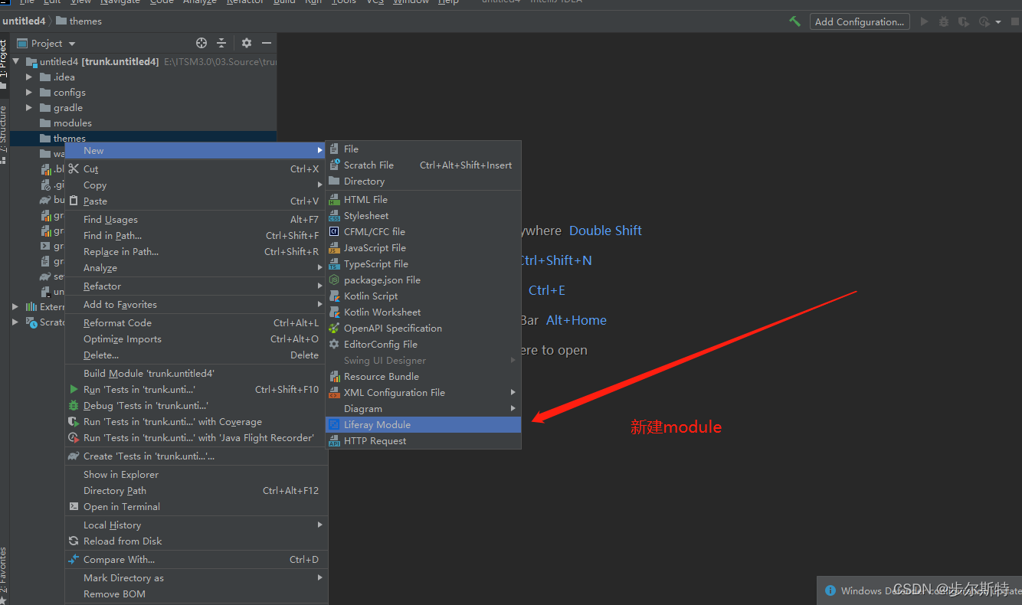Click the Resource Bundle icon
Viewport: 1022px width, 605px height.
tap(334, 376)
